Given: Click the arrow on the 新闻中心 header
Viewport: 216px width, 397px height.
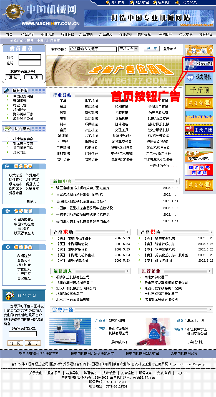Looking at the screenshot, I should pyautogui.click(x=177, y=181).
